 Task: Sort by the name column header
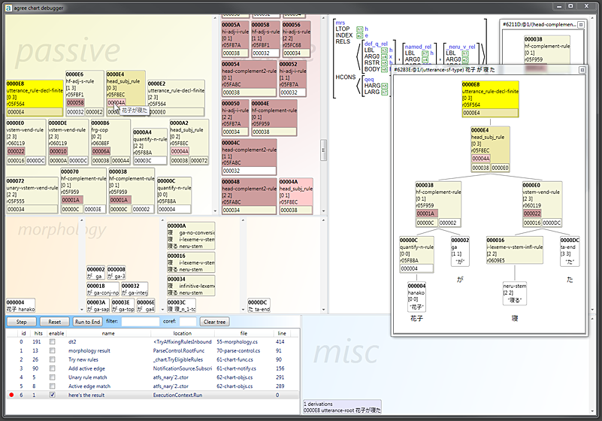point(108,334)
